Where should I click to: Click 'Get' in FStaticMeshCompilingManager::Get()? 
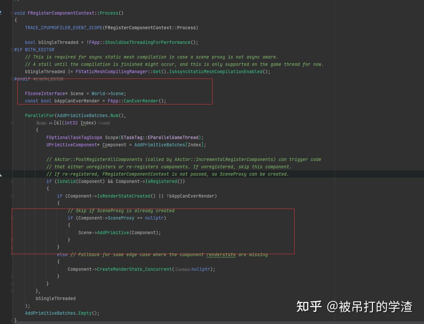click(x=157, y=72)
